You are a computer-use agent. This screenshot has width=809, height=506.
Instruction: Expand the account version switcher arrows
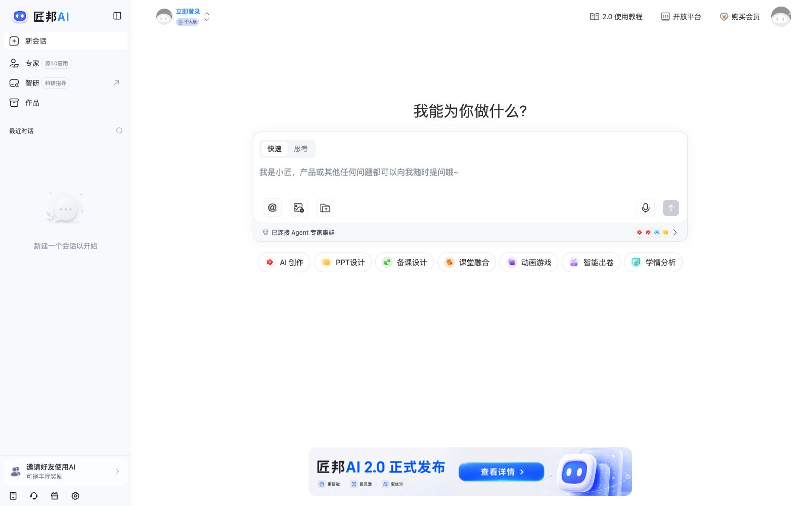pos(207,17)
